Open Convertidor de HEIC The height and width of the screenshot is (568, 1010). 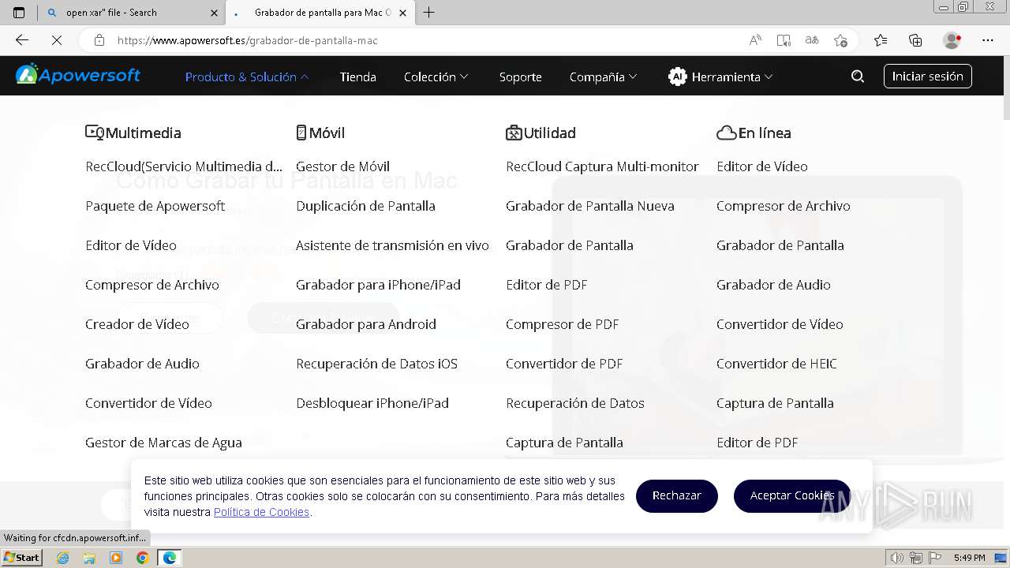pos(776,364)
